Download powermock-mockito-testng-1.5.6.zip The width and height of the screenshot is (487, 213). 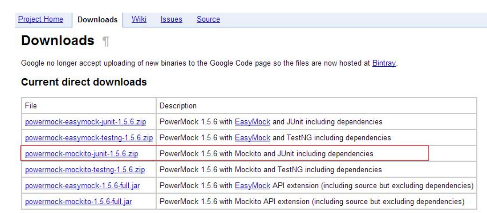coord(85,170)
